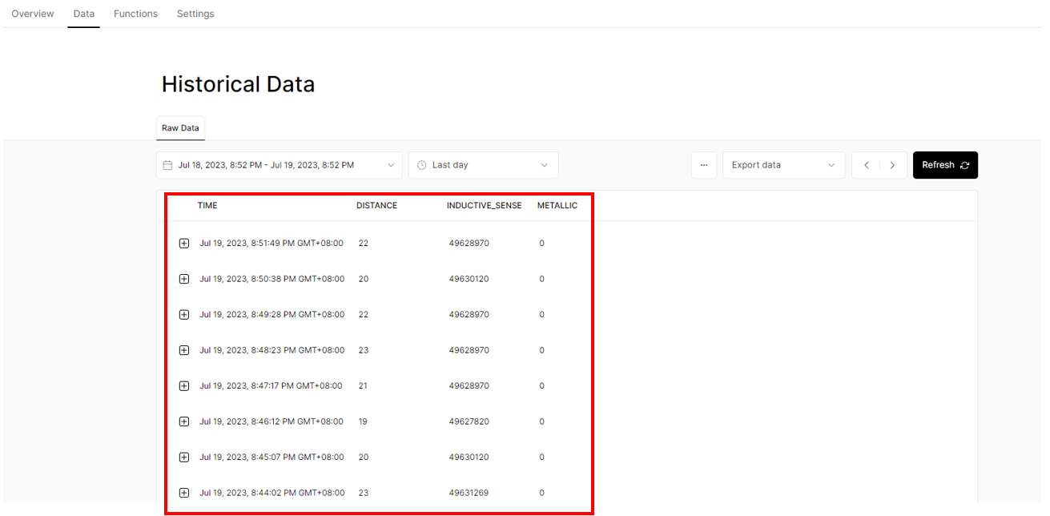Select timestamp Jul 19, 2023, 8:45:07 PM GMT+08:00

click(272, 457)
